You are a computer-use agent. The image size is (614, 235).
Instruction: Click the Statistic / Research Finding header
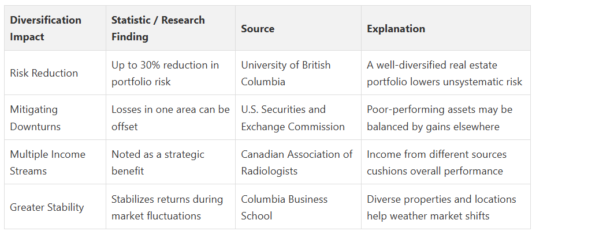pyautogui.click(x=171, y=28)
